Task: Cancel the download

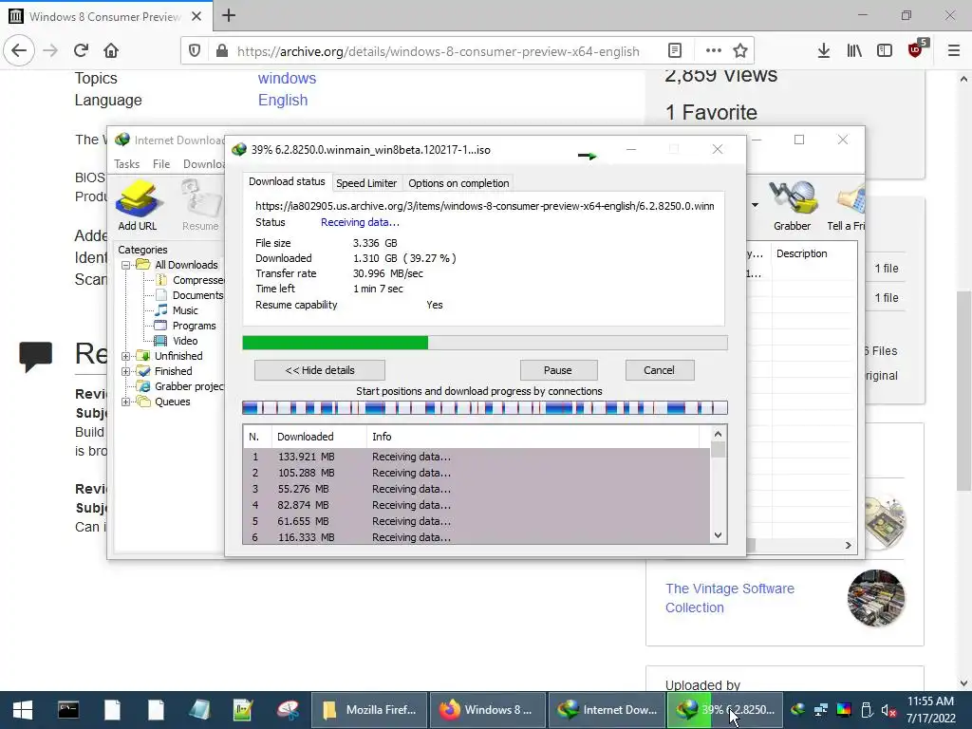Action: (659, 370)
